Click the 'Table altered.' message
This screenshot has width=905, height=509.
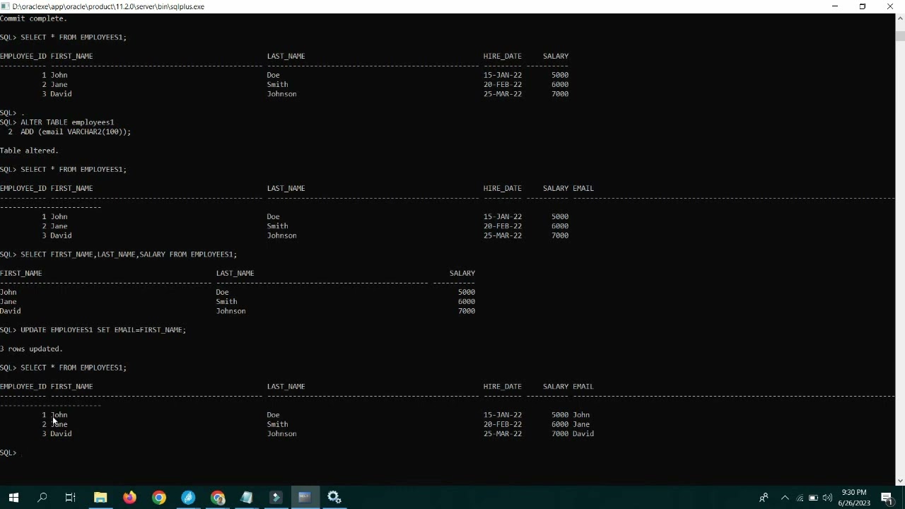(x=29, y=151)
